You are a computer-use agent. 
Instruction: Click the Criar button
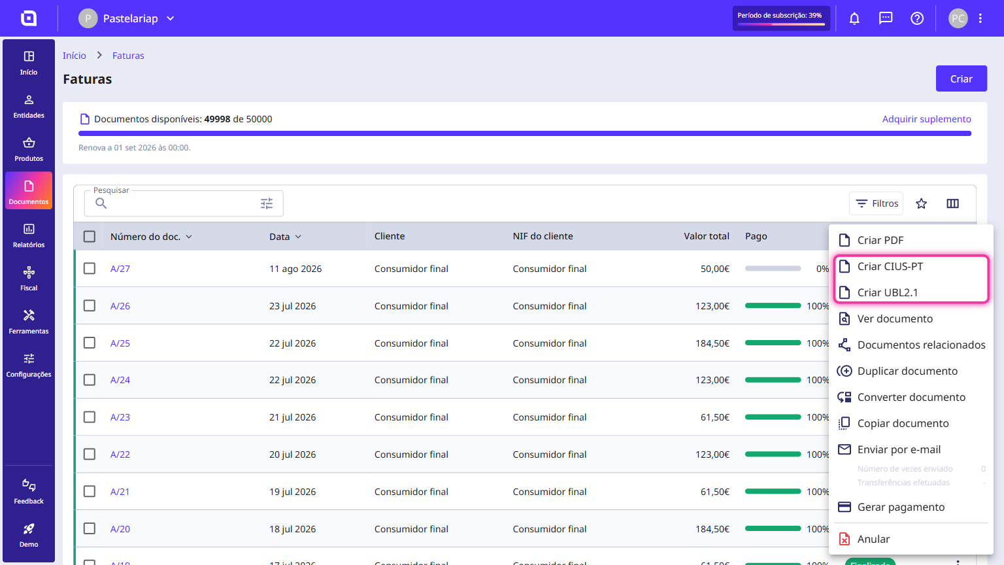(x=962, y=78)
